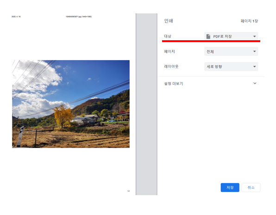Click the landscape photo in the print preview
This screenshot has width=276, height=215.
71,104
